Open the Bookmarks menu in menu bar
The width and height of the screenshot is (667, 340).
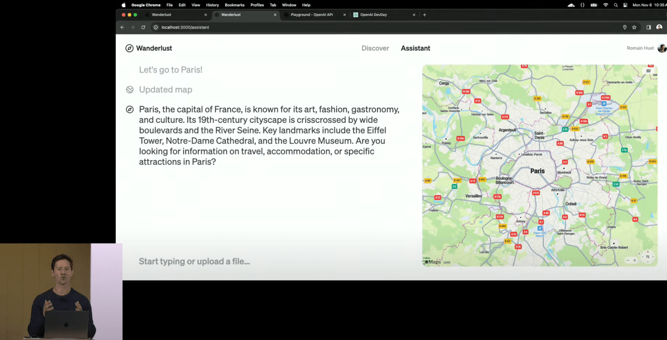[x=234, y=5]
